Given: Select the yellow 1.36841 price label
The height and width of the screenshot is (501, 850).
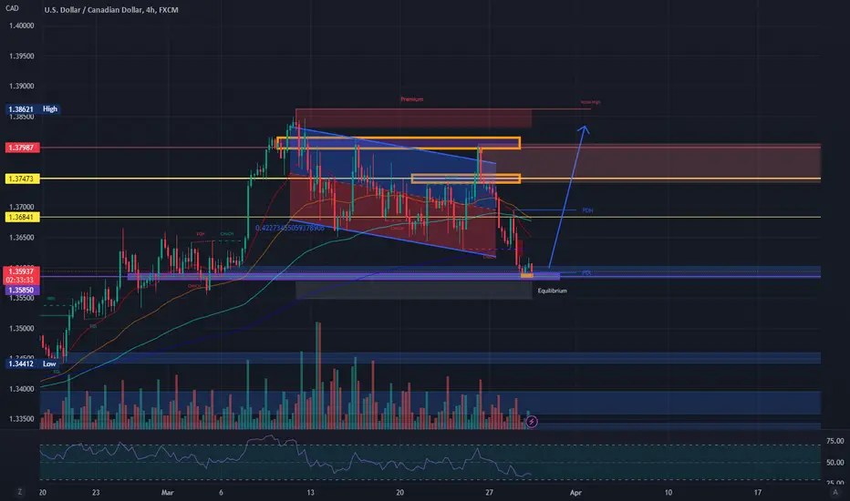Looking at the screenshot, I should pos(22,217).
